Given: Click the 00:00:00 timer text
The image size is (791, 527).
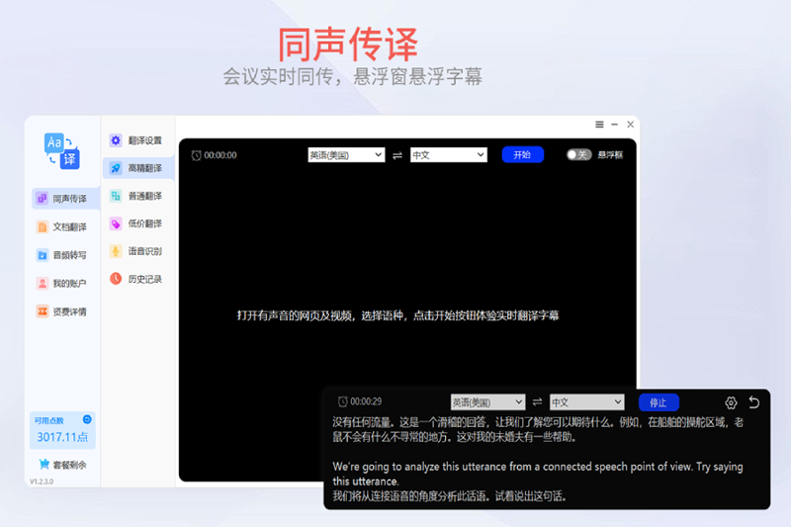Looking at the screenshot, I should [220, 155].
